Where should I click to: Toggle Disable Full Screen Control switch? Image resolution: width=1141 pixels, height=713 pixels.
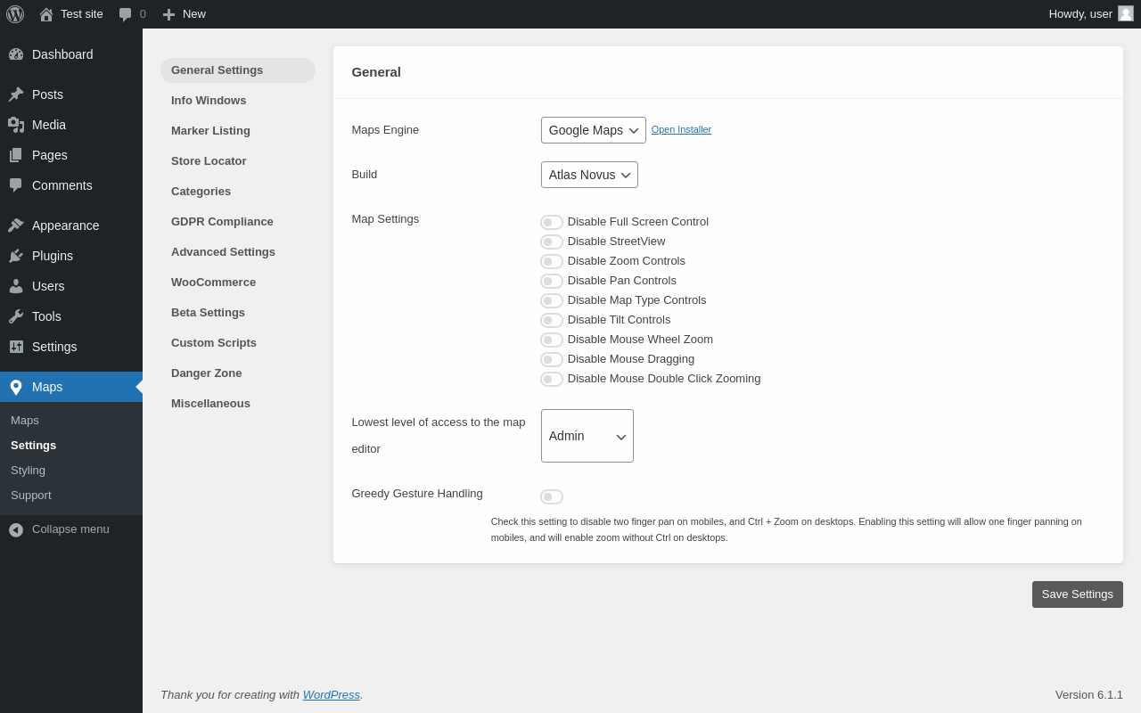(552, 222)
